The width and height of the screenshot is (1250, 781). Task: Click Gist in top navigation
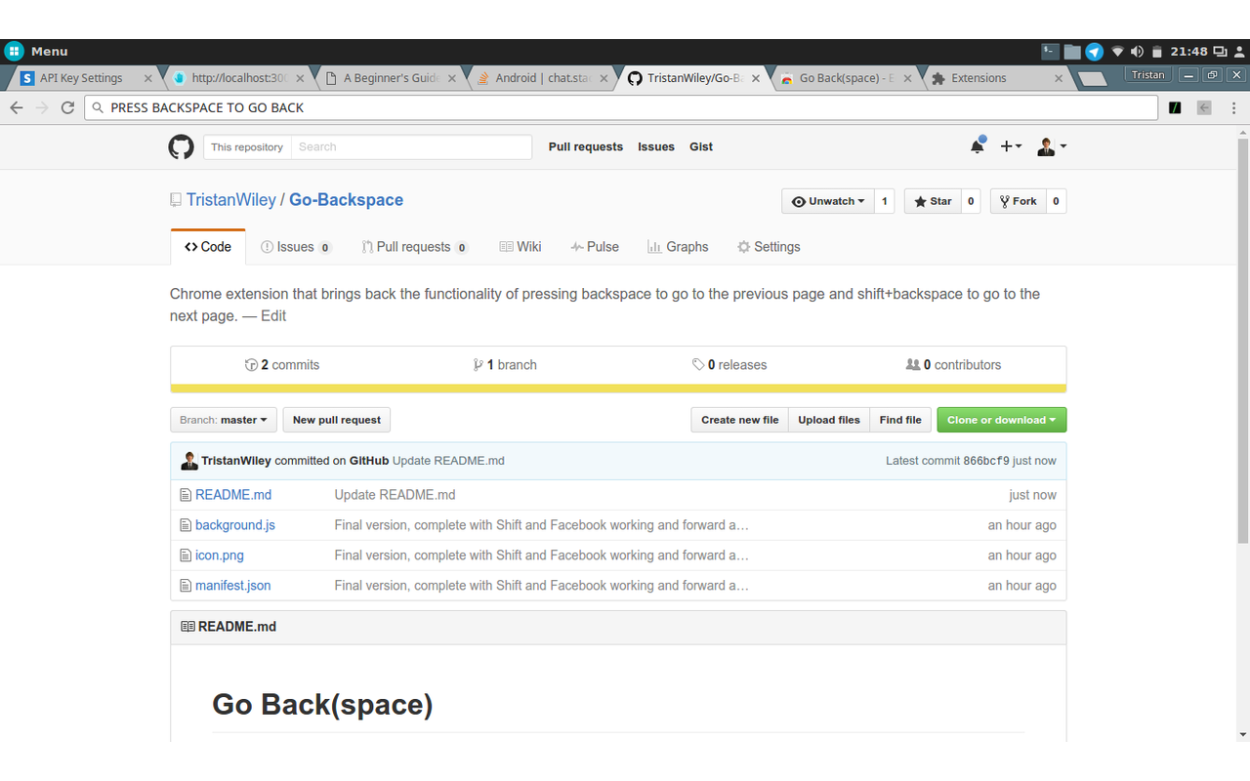pos(701,146)
